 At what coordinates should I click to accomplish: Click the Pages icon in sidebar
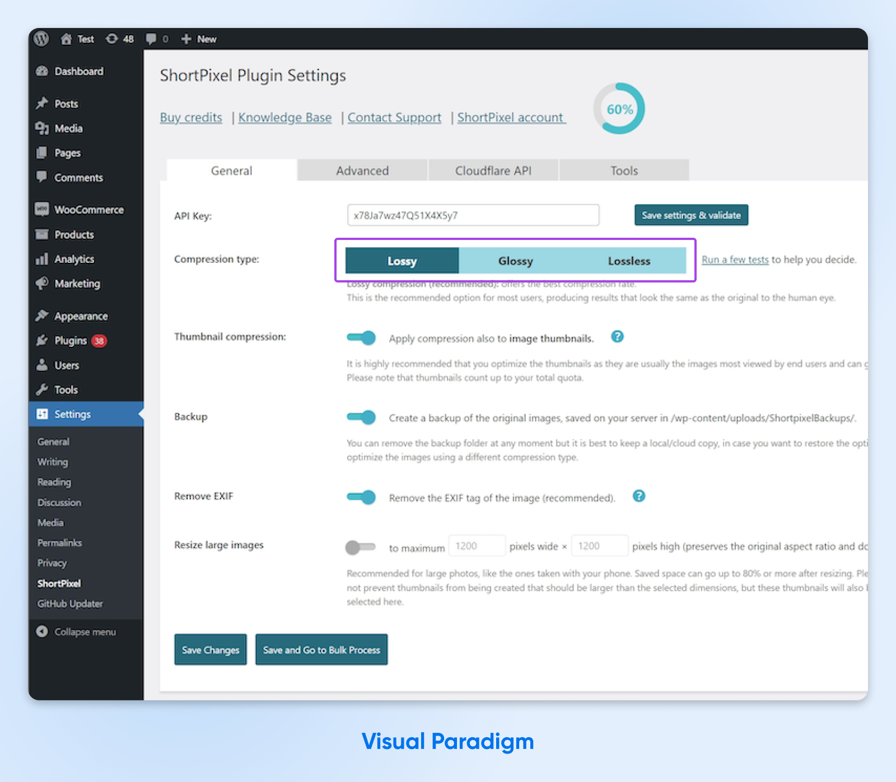[x=42, y=153]
